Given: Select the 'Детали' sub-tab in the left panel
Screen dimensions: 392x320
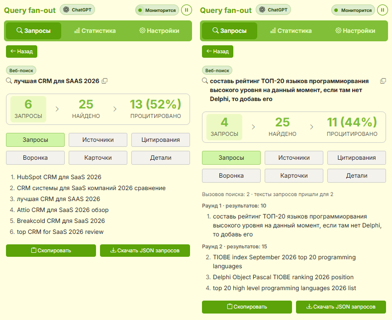Looking at the screenshot, I should (x=161, y=158).
